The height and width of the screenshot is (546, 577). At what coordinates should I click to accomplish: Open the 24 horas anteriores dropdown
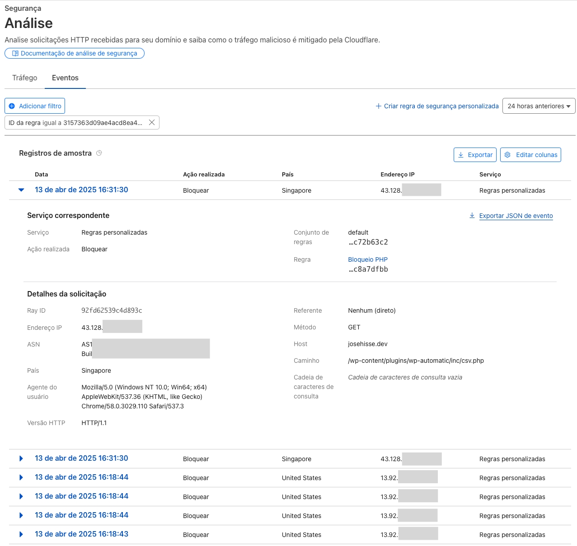click(x=539, y=106)
